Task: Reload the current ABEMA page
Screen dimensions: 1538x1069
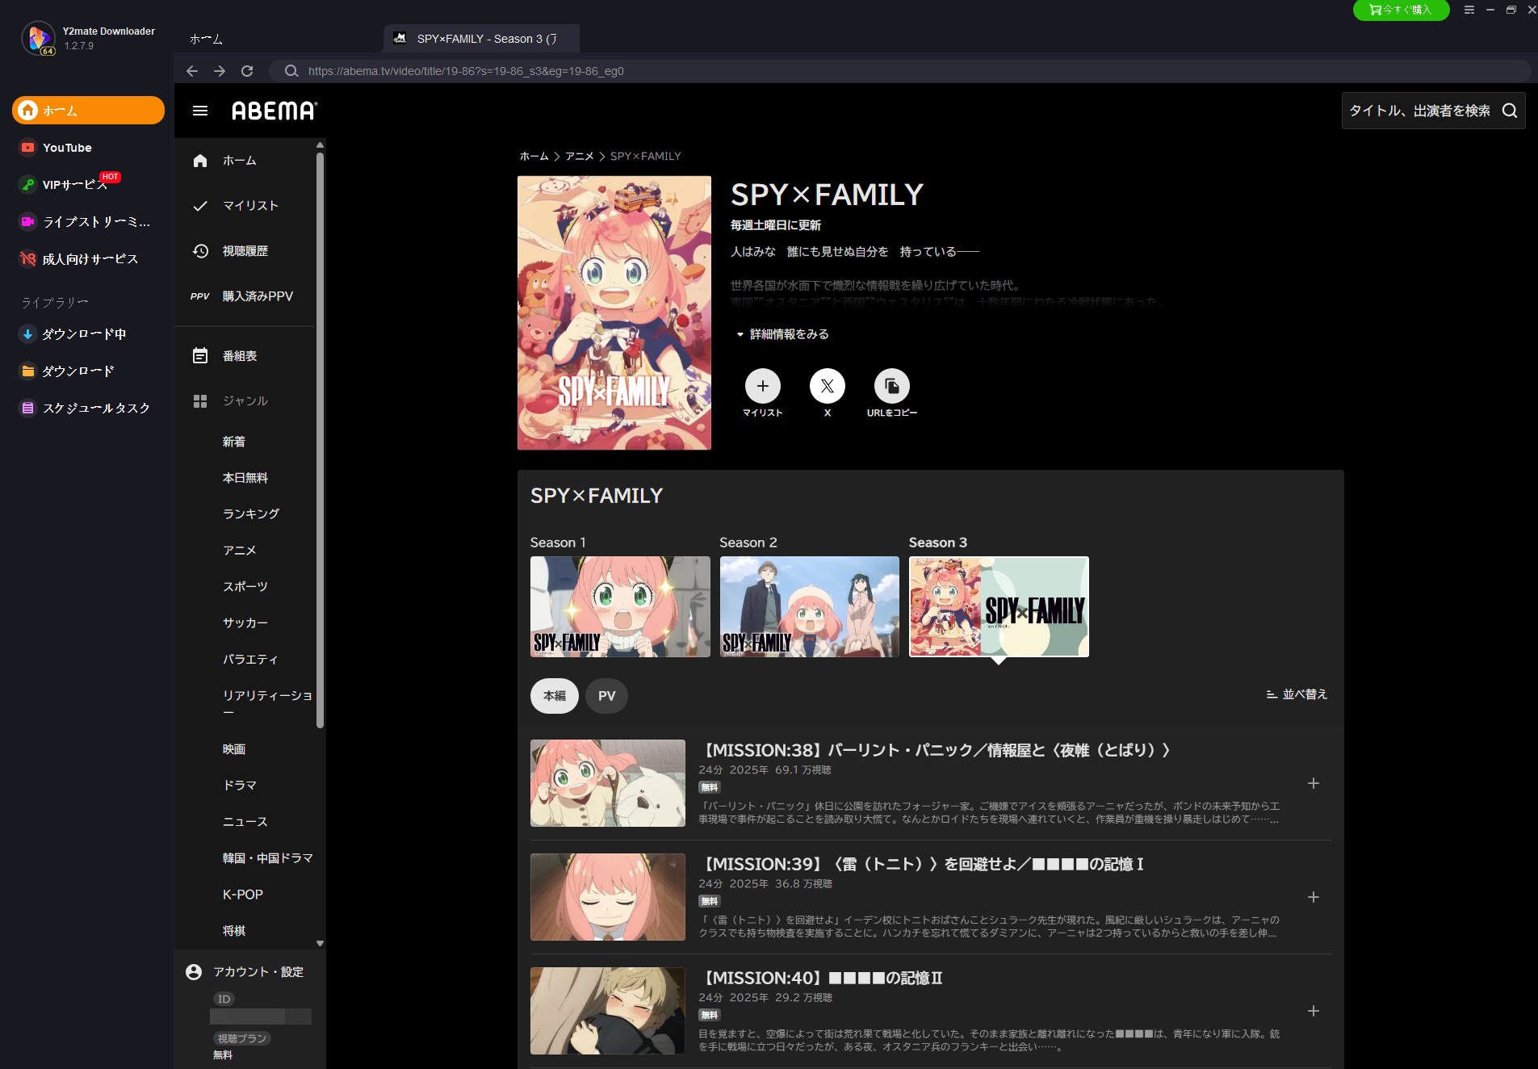Action: click(248, 71)
